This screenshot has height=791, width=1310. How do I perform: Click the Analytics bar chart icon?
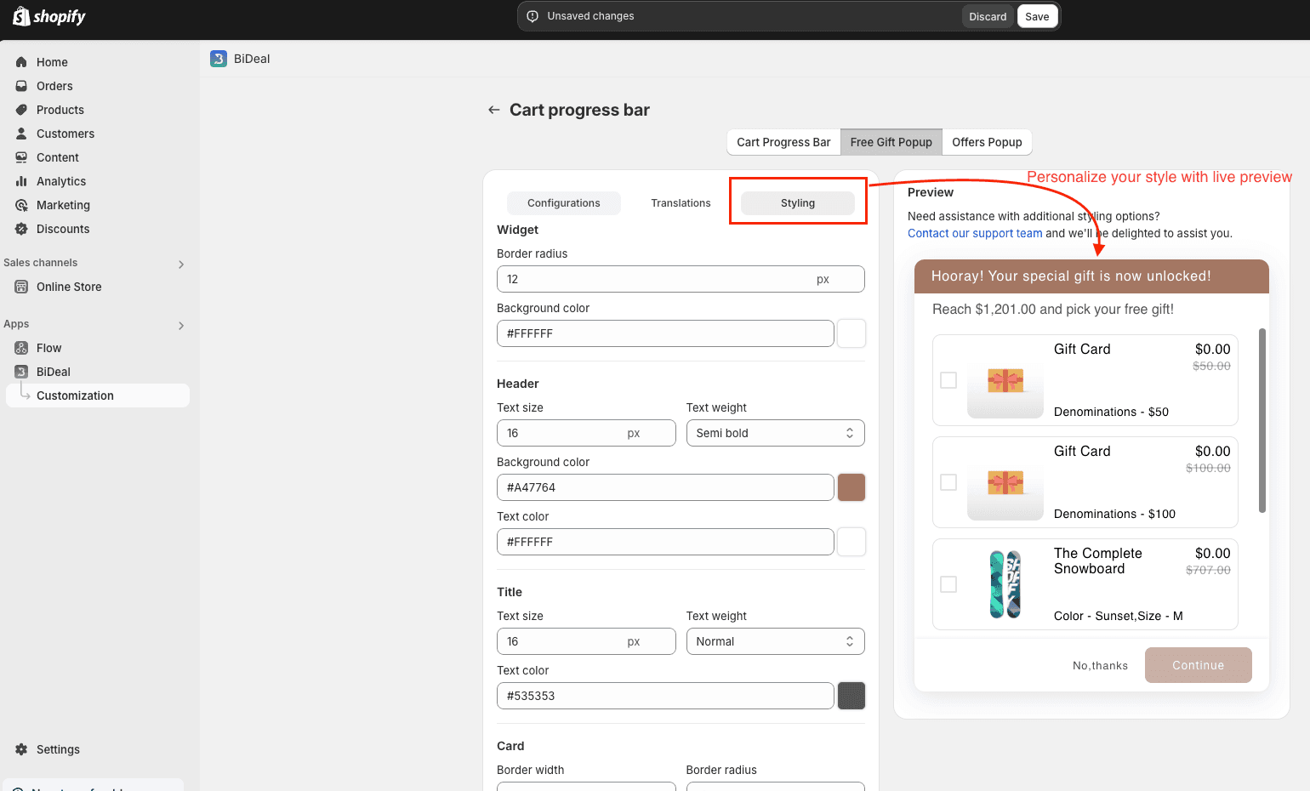(21, 181)
